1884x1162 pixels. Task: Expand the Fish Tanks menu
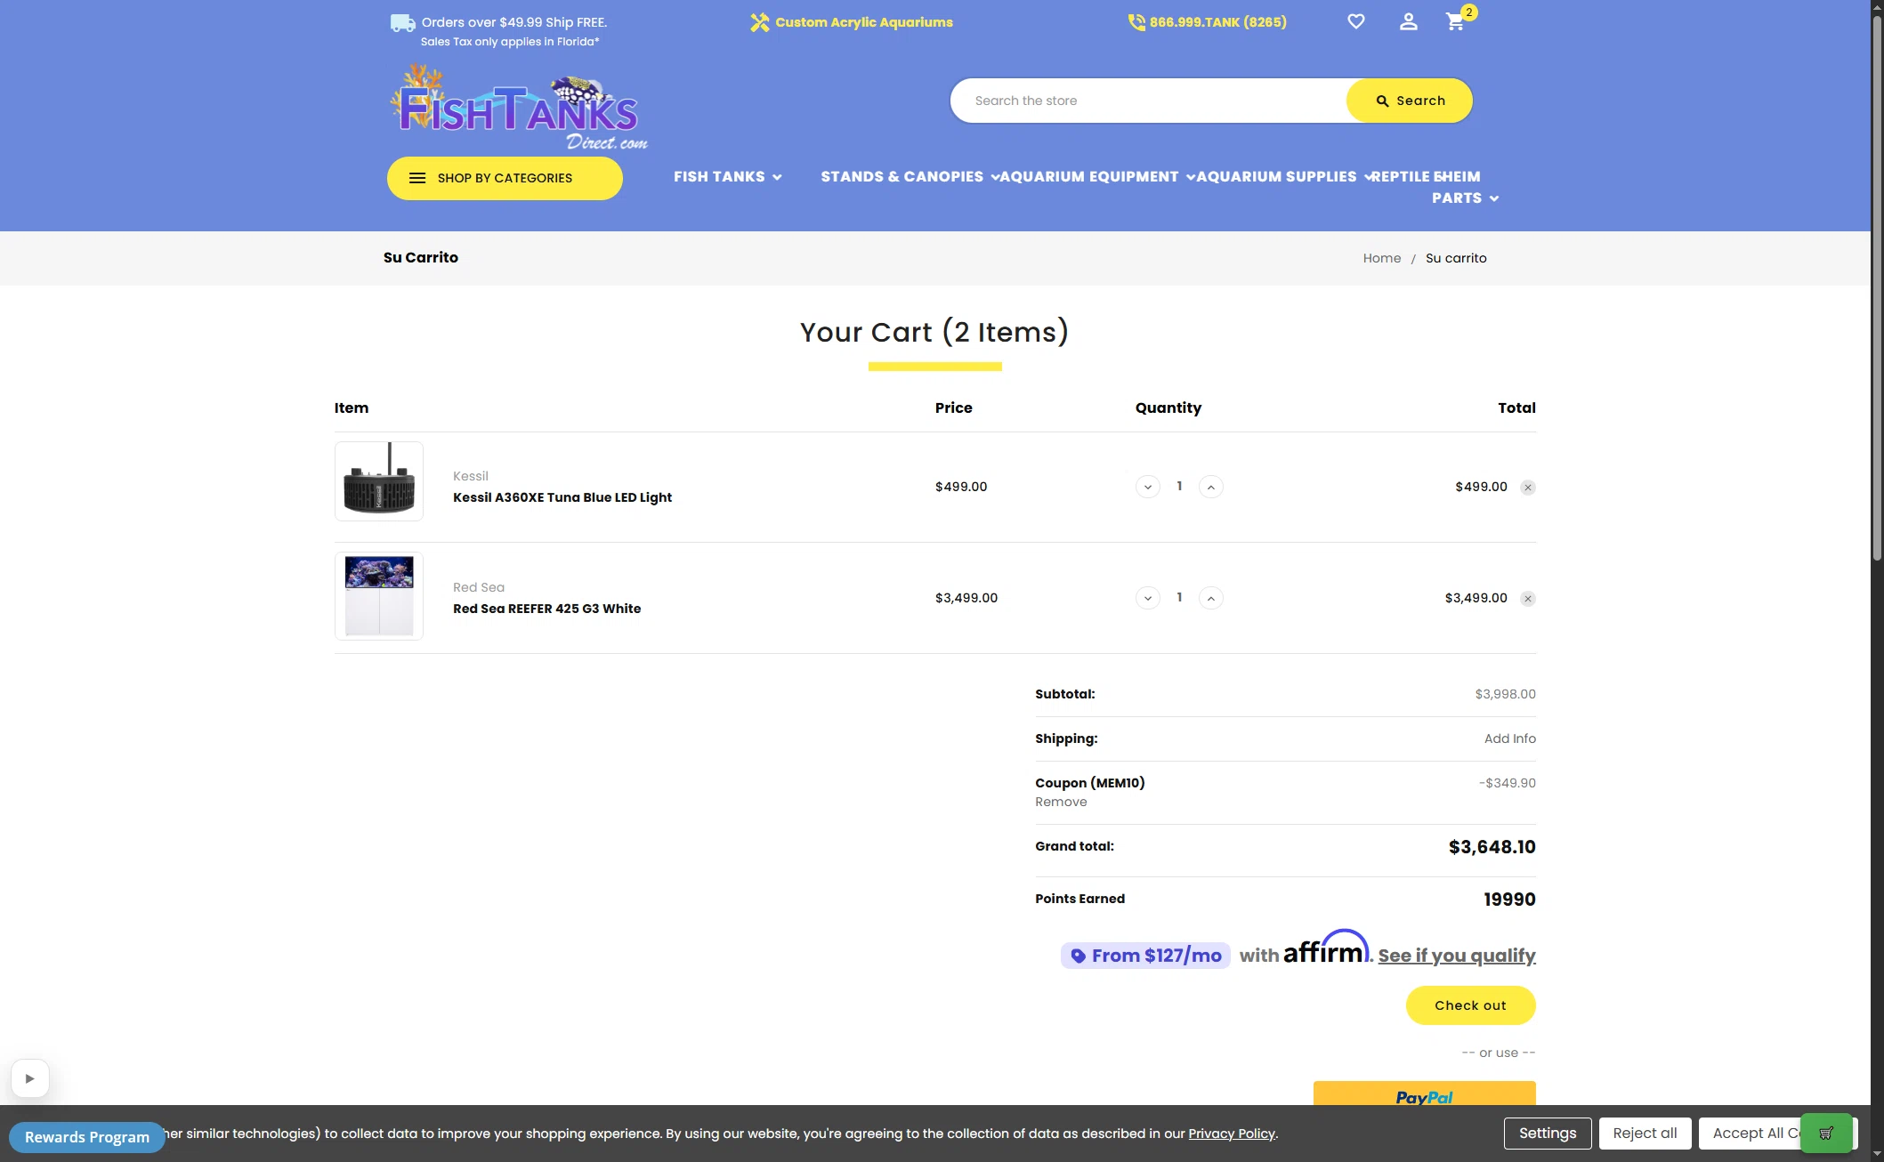(x=727, y=177)
